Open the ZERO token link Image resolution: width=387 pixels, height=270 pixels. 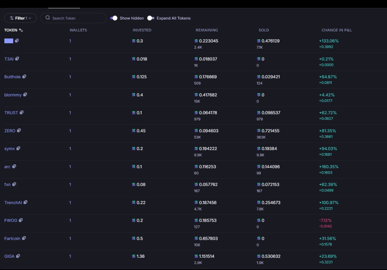(10, 131)
